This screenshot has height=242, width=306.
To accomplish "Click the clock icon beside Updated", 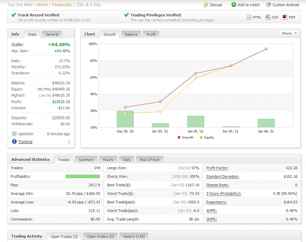I will [14, 133].
